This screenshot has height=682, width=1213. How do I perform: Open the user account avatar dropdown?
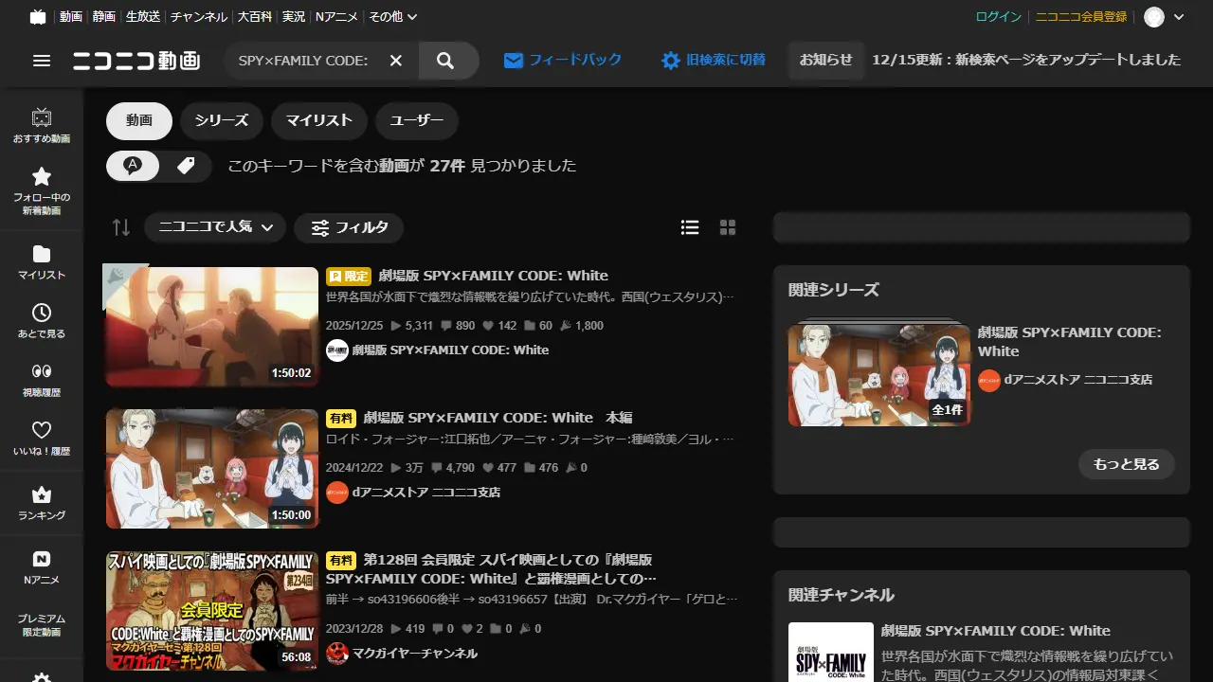(x=1165, y=17)
